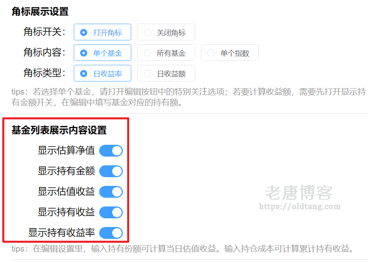Select 日收益额 badge type
383x263 pixels.
166,73
